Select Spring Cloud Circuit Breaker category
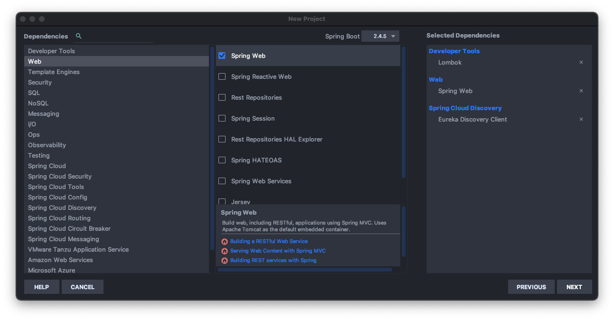614x320 pixels. click(116, 228)
